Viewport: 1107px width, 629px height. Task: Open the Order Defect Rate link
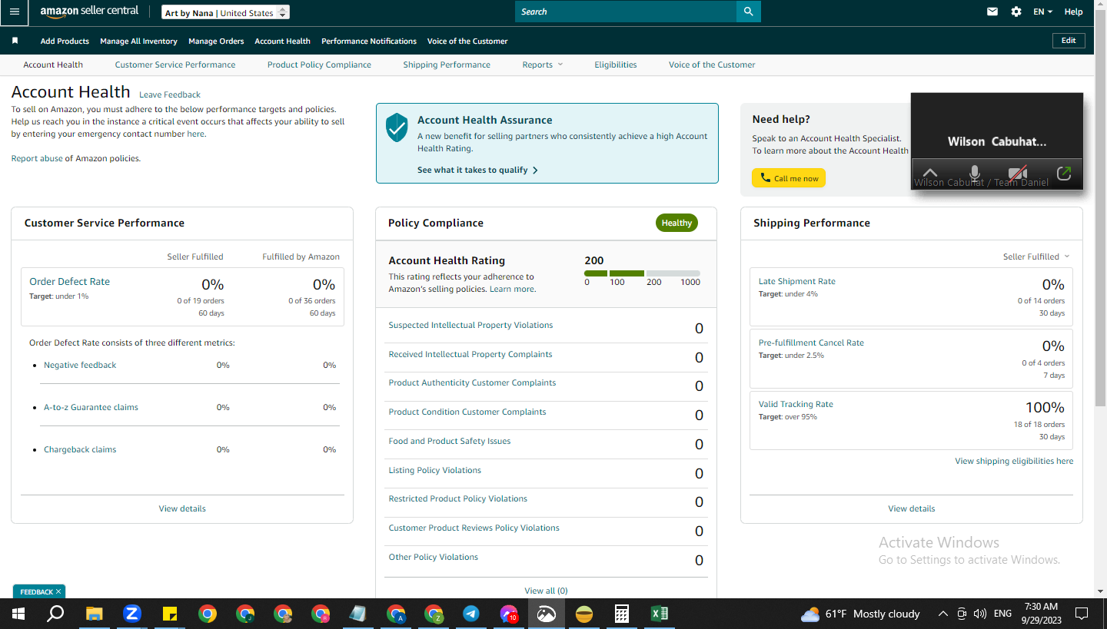69,281
